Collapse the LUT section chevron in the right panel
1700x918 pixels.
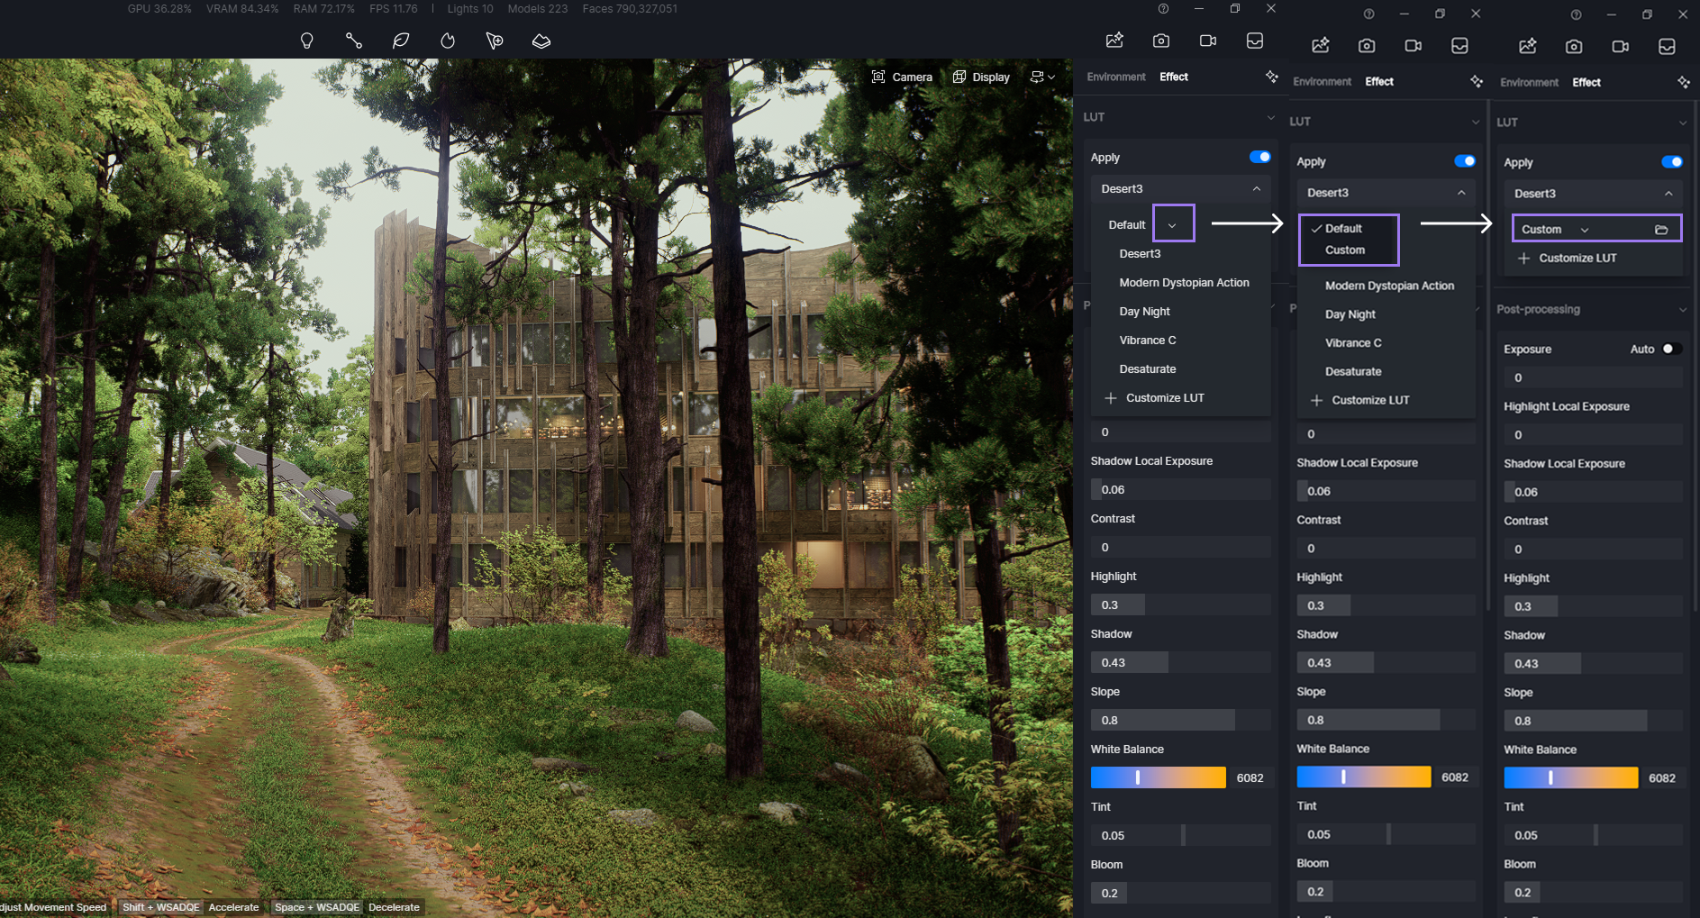coord(1683,123)
